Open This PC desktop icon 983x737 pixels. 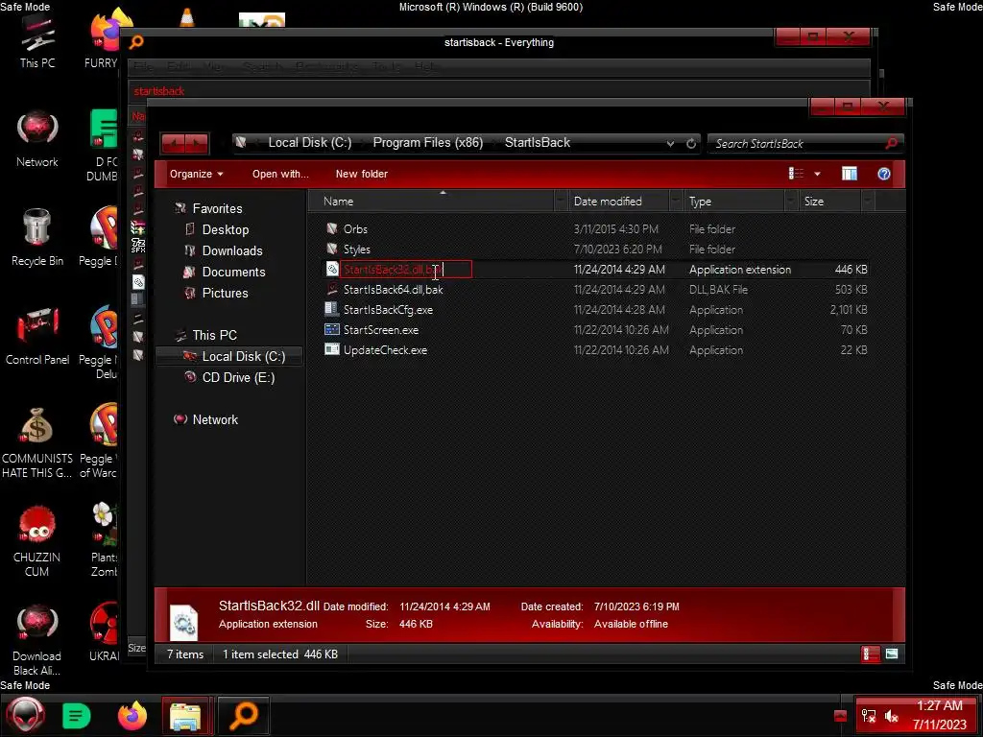(x=37, y=42)
